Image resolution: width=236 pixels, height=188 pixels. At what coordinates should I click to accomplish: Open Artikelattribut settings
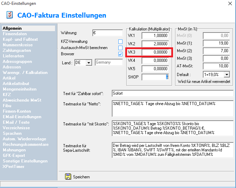click(x=16, y=84)
